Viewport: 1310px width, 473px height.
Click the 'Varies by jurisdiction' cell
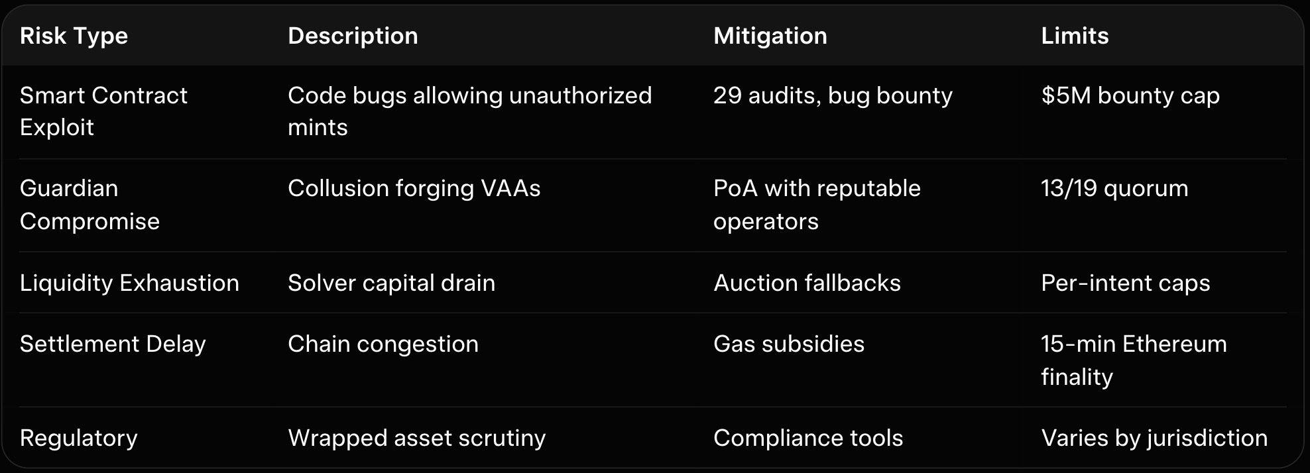click(x=1154, y=438)
